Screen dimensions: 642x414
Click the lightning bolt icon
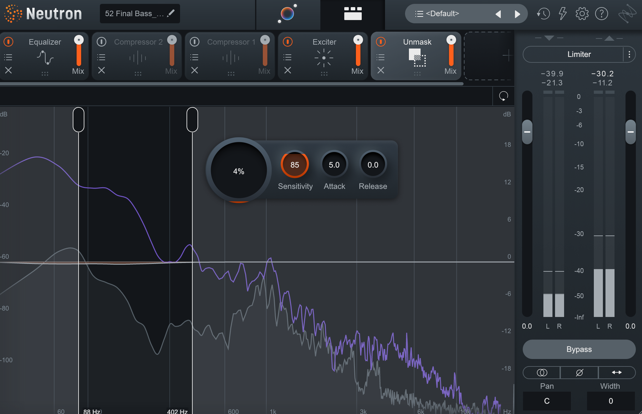click(x=563, y=14)
